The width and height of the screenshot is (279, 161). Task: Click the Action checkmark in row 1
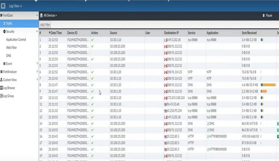(x=92, y=39)
